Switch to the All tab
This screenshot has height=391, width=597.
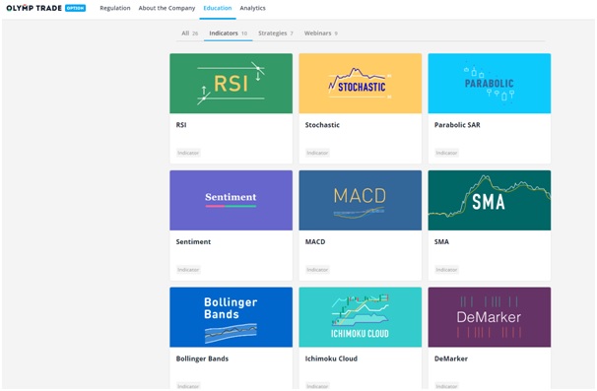pos(189,33)
